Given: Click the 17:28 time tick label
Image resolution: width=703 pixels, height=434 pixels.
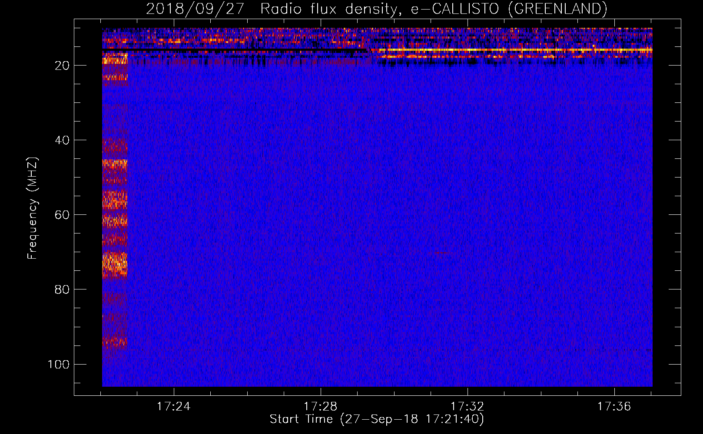Looking at the screenshot, I should click(x=320, y=407).
